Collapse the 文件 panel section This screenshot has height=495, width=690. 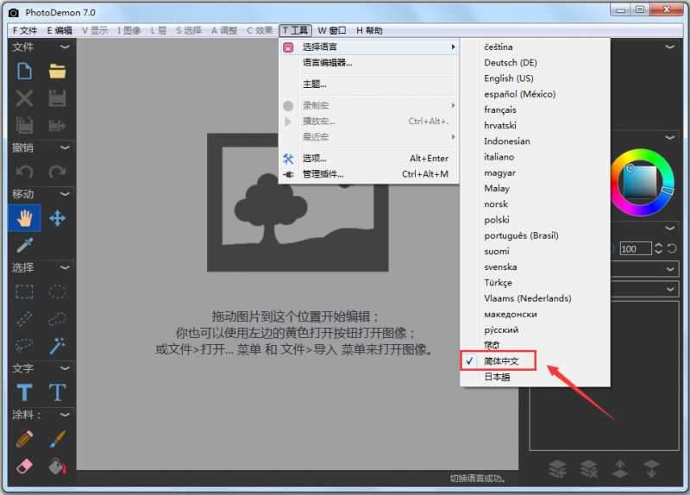coord(66,47)
